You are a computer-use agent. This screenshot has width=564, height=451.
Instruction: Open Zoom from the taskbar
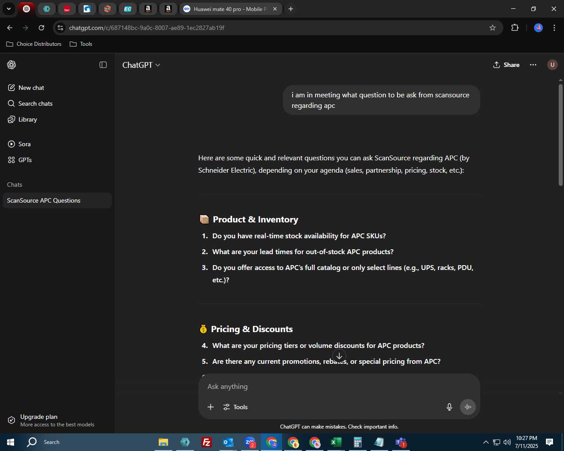click(250, 442)
